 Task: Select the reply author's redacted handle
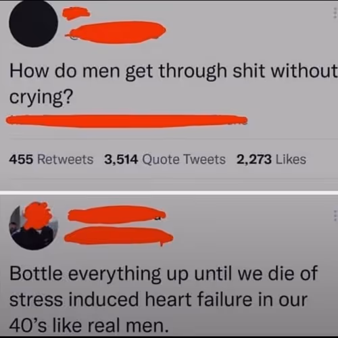pos(119,236)
